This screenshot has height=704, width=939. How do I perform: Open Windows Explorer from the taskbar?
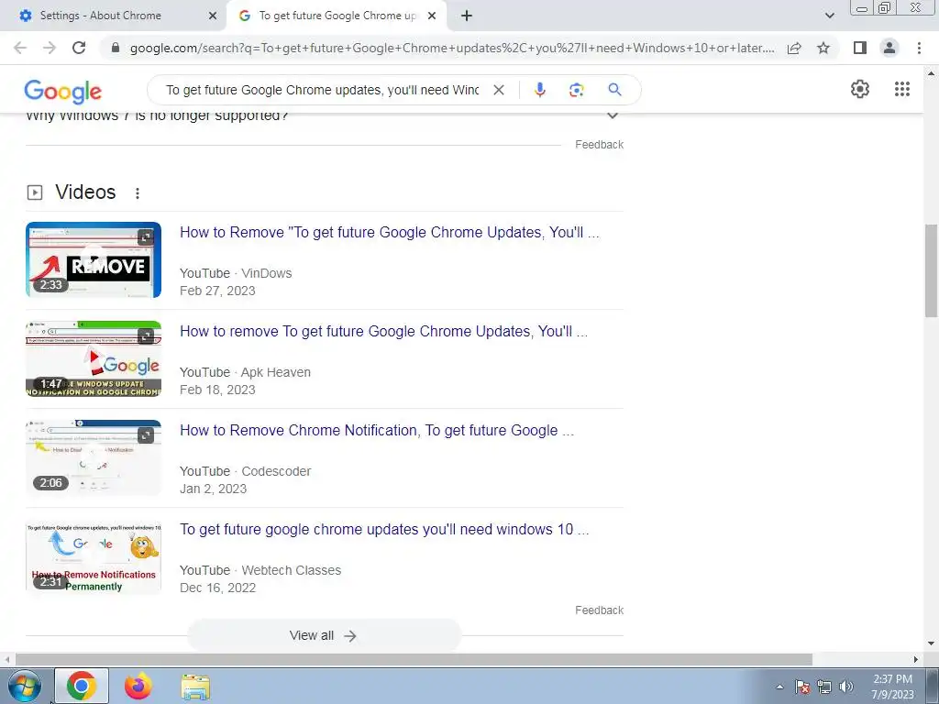pos(195,686)
